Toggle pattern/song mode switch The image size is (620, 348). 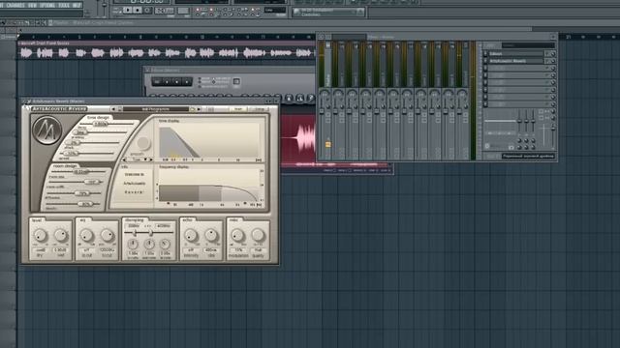pos(116,11)
